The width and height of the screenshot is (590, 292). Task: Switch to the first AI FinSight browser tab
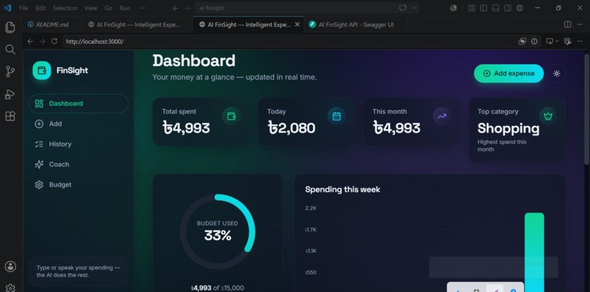[138, 24]
